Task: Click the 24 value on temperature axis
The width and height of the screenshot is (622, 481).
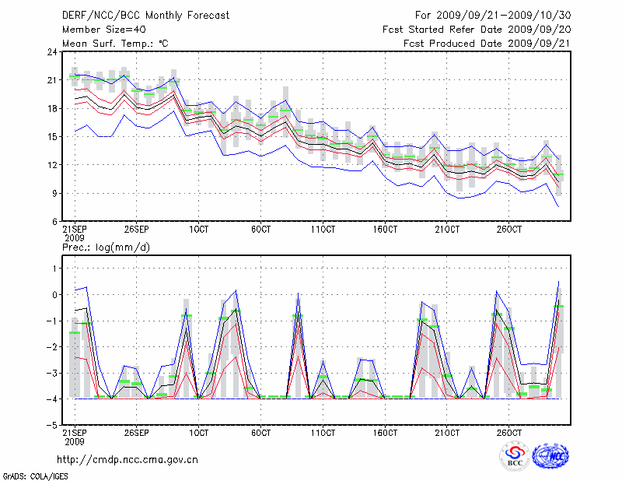Action: tap(53, 52)
